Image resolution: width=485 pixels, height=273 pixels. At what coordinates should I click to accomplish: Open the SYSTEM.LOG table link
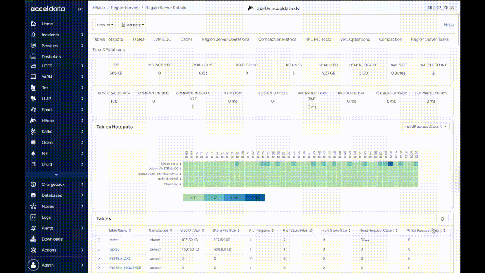(119, 259)
